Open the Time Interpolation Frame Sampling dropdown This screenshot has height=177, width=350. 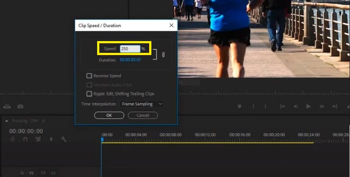pos(142,104)
